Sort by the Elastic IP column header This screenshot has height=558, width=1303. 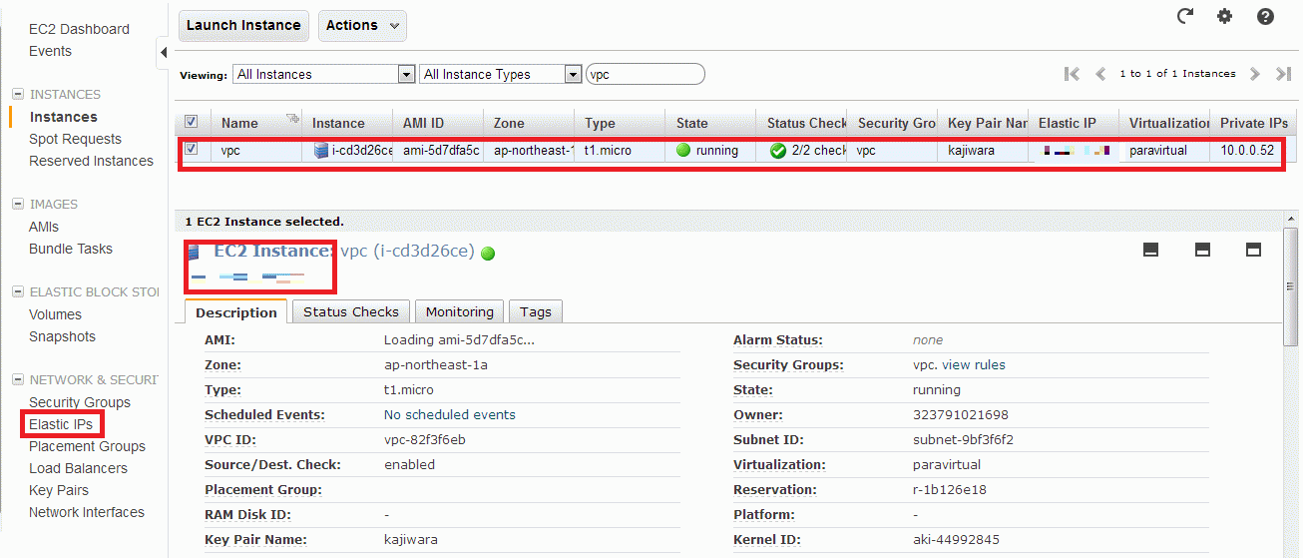click(1068, 123)
